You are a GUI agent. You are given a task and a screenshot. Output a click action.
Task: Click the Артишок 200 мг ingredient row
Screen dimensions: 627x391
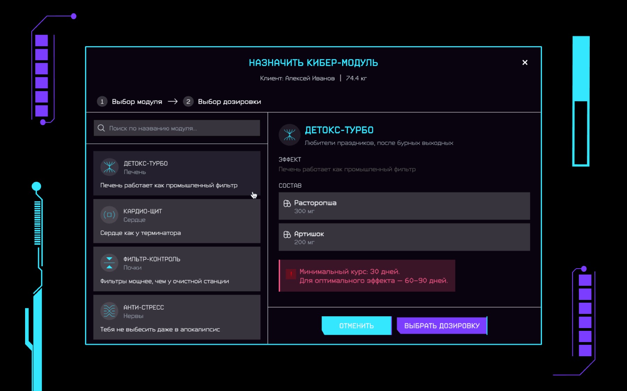pos(404,237)
